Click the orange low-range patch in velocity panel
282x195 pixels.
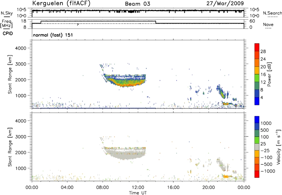(x=226, y=176)
